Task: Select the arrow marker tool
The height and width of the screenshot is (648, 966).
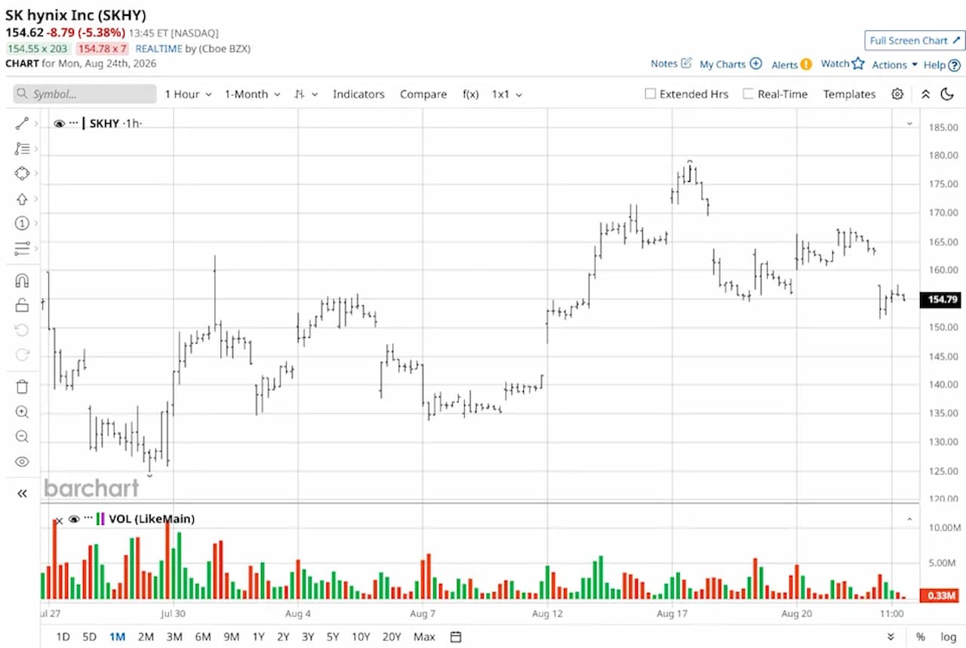Action: click(x=22, y=199)
